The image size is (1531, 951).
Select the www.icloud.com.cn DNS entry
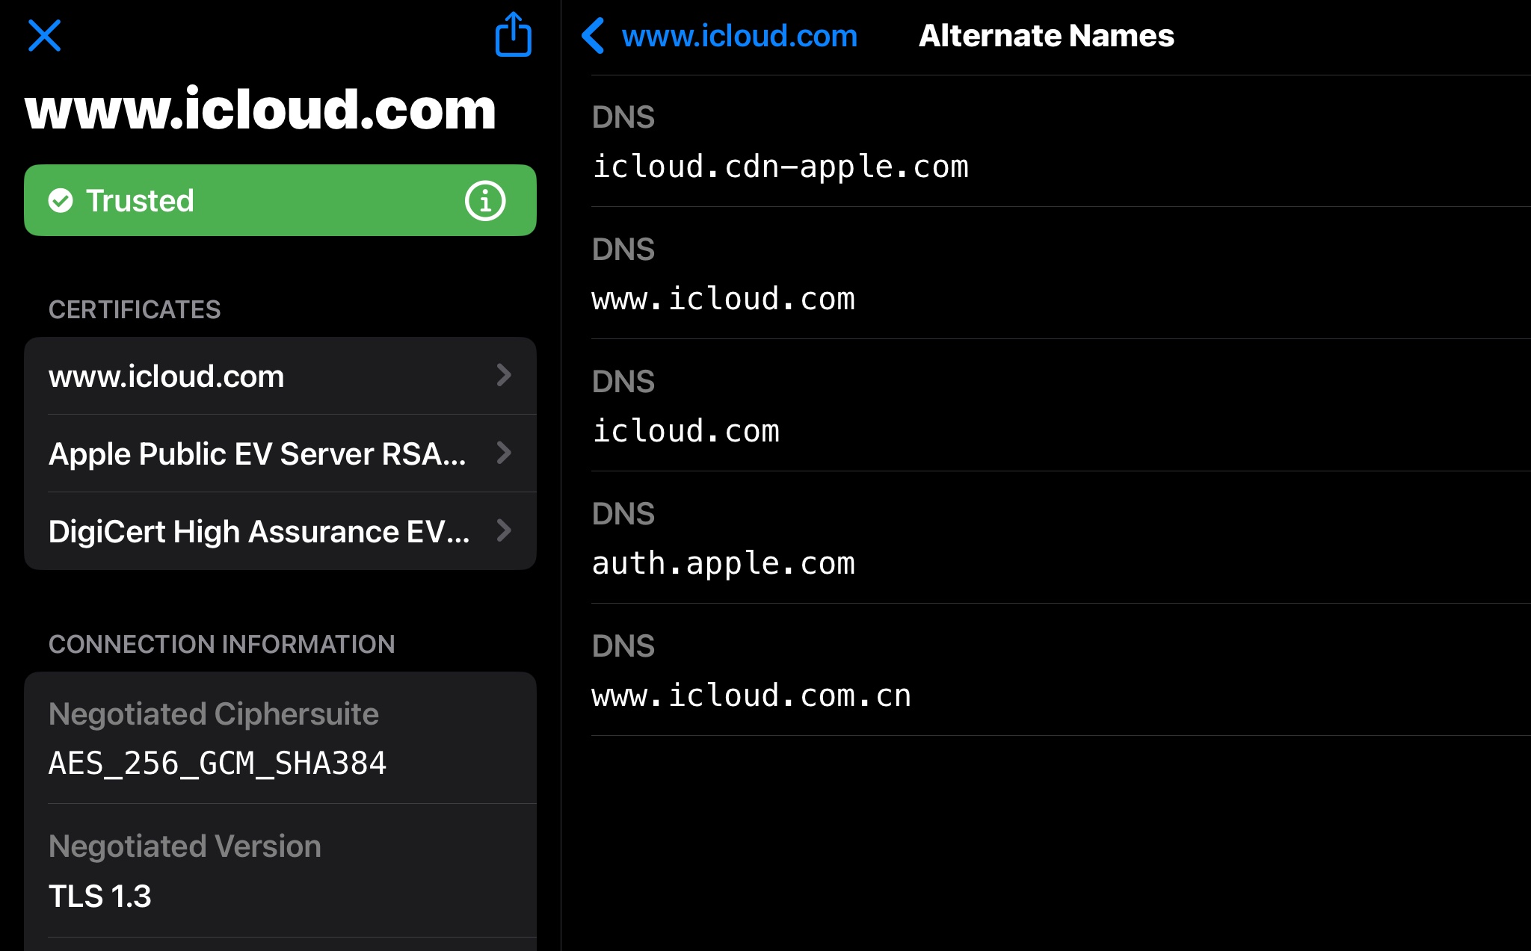pos(751,695)
